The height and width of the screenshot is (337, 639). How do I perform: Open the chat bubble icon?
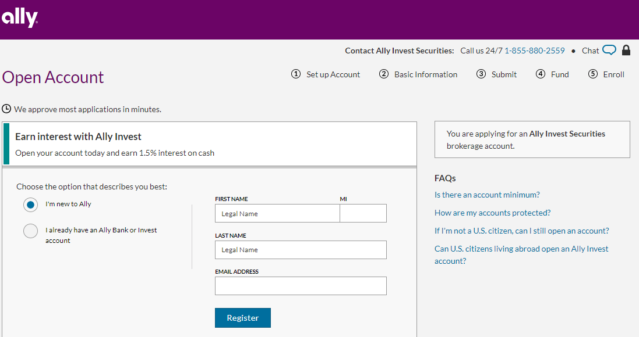[x=609, y=50]
